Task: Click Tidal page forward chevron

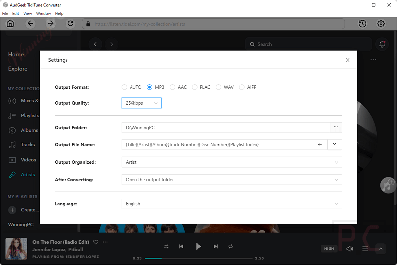Action: point(111,44)
